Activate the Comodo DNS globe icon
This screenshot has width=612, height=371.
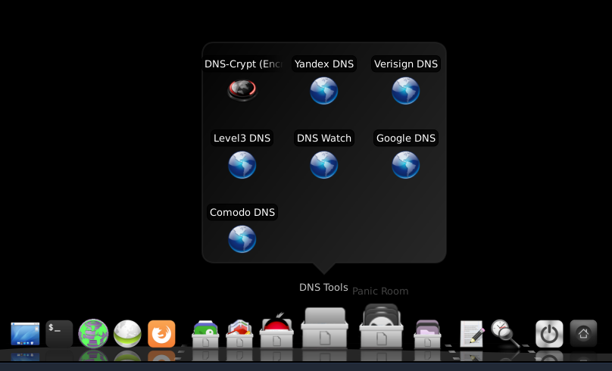pyautogui.click(x=242, y=239)
